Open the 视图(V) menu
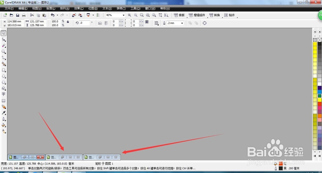This screenshot has width=322, height=173. pos(37,8)
